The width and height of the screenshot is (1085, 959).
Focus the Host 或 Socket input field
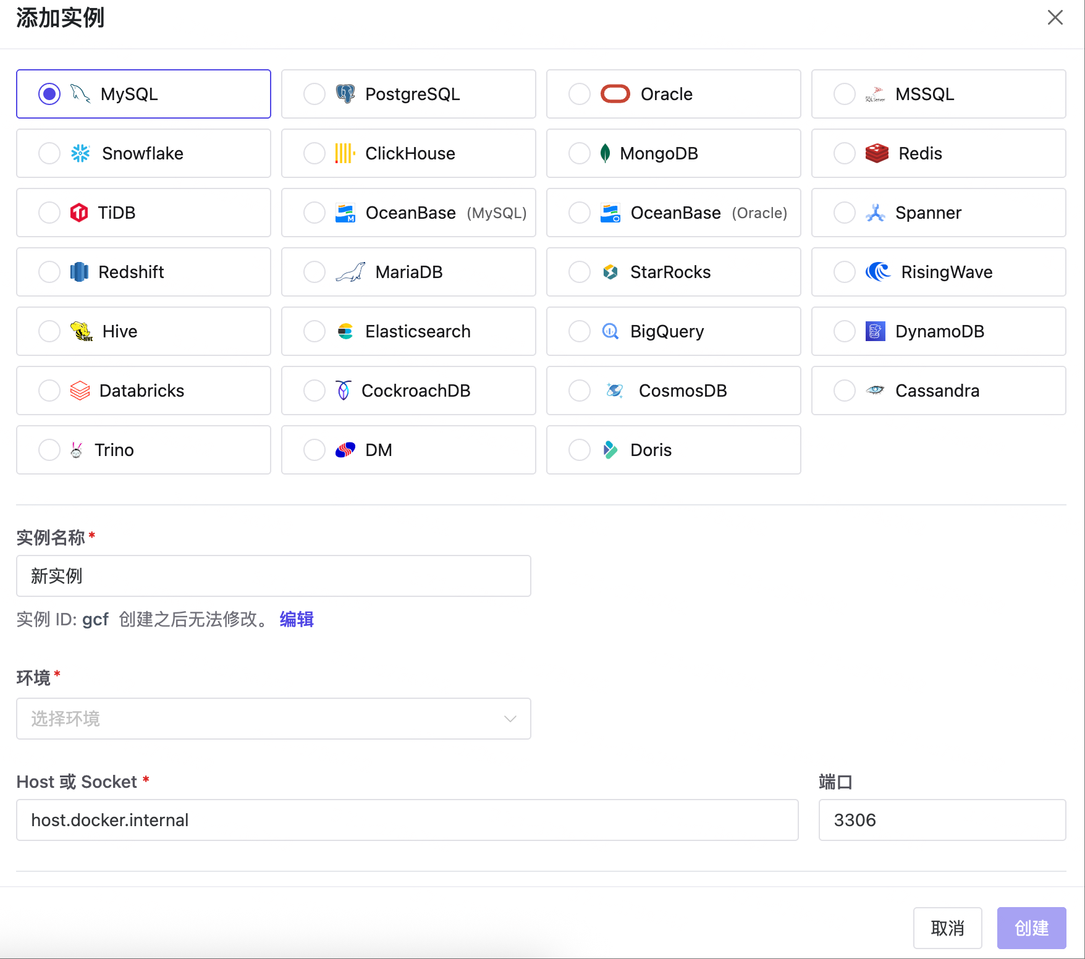407,820
